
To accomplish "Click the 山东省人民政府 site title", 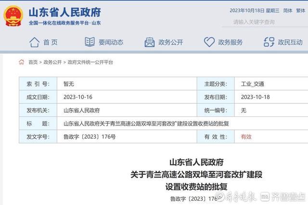I will [x=65, y=12].
